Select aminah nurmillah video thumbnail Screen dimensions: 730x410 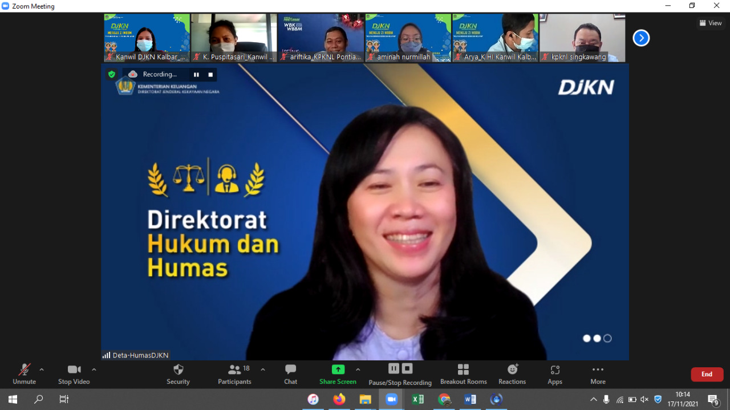click(408, 38)
